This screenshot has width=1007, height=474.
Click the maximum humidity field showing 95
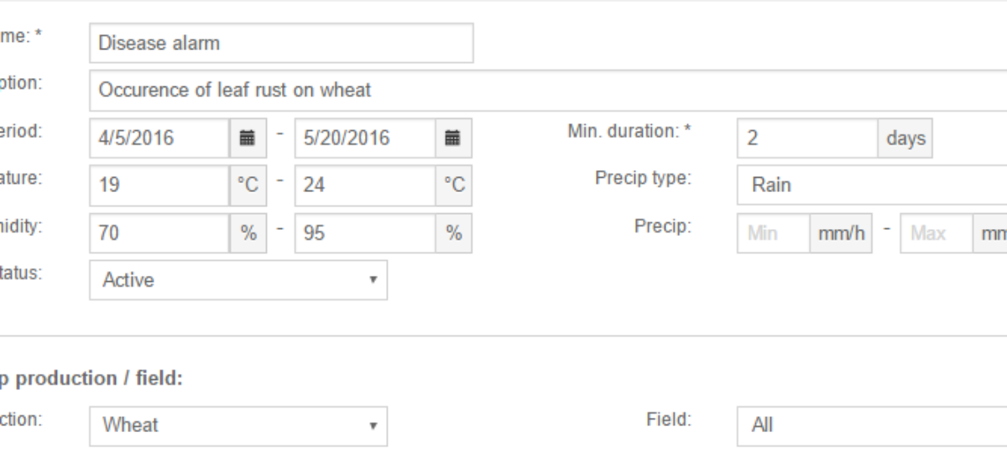pyautogui.click(x=366, y=233)
